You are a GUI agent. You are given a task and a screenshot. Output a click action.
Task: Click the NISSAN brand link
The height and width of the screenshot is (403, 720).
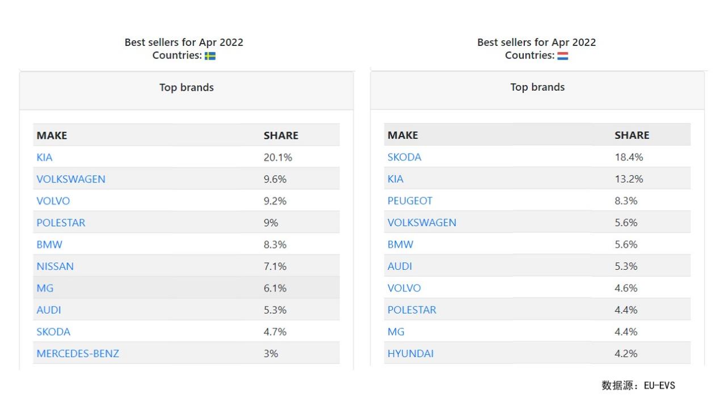tap(55, 266)
